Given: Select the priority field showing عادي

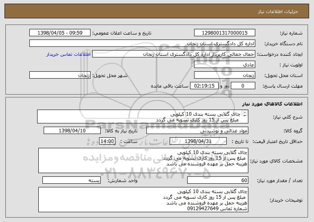Looking at the screenshot, I should coord(224,65).
